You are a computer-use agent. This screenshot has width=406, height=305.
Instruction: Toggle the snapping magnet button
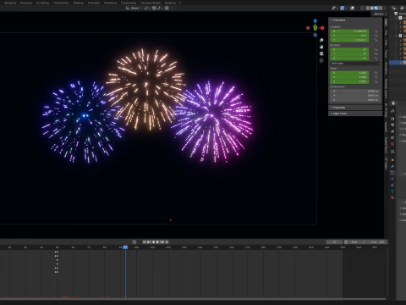154,8
